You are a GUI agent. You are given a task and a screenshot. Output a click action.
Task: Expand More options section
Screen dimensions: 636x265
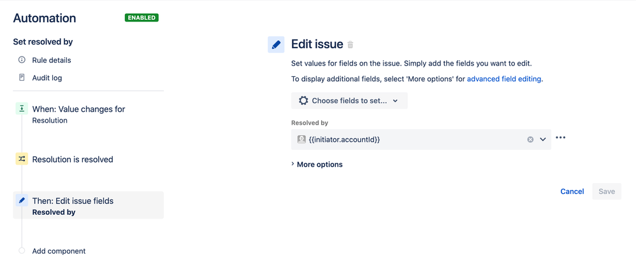coord(317,164)
